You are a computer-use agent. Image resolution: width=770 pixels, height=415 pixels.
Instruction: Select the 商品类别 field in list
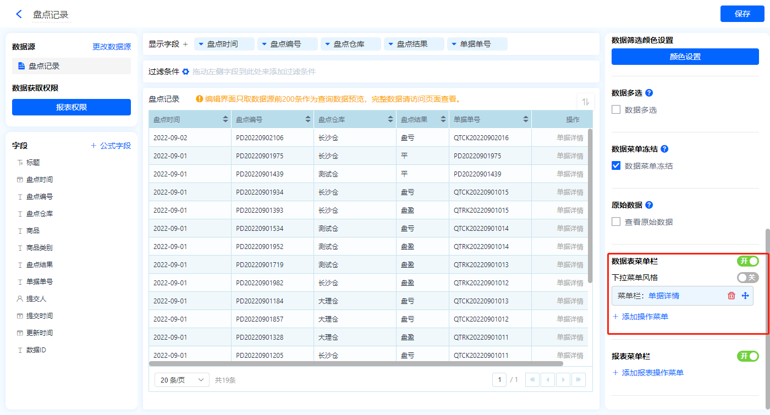(40, 248)
